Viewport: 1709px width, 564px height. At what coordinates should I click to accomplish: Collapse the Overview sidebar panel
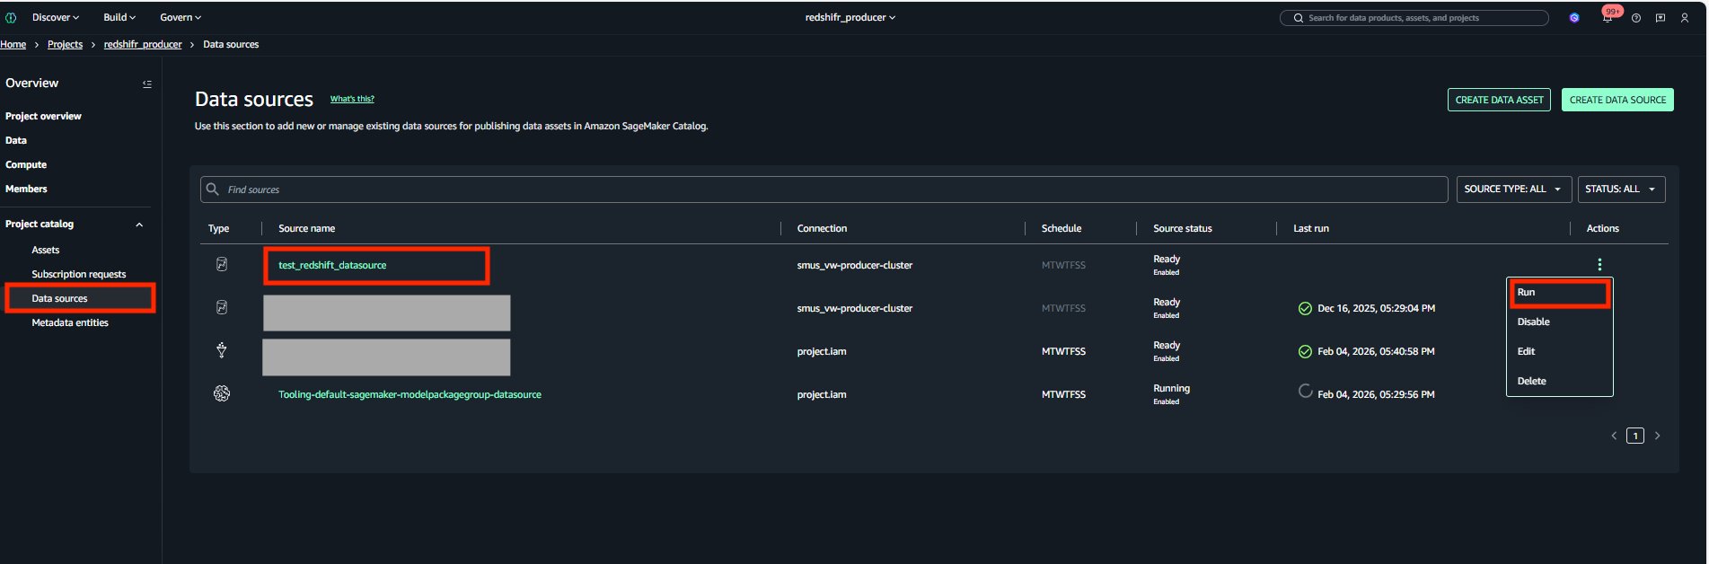(147, 84)
